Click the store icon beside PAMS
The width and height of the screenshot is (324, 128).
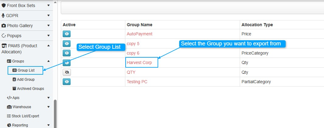coord(4,46)
